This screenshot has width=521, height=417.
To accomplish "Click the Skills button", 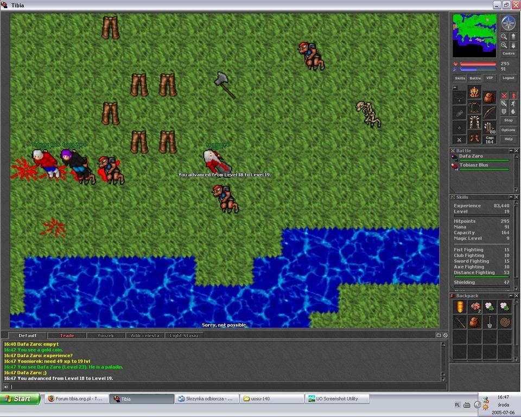I will [460, 78].
